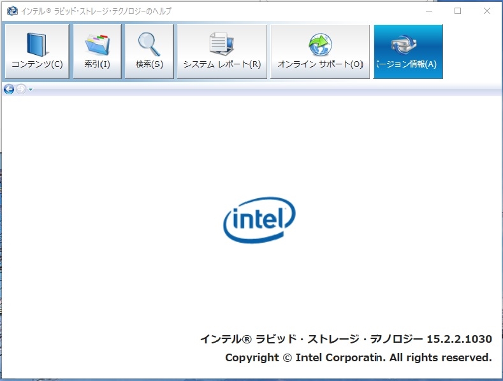This screenshot has height=381, width=503.
Task: Click the Intel logo image
Action: tap(259, 220)
